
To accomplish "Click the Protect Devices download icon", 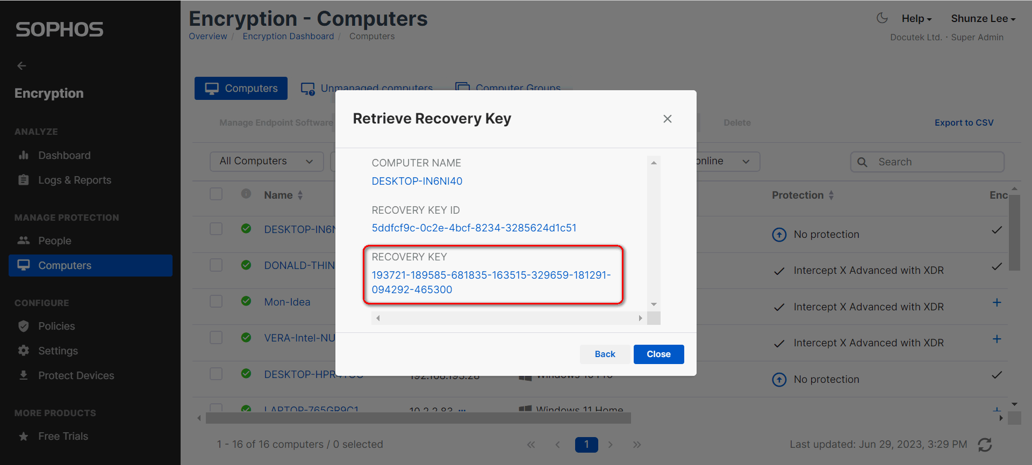I will [24, 375].
